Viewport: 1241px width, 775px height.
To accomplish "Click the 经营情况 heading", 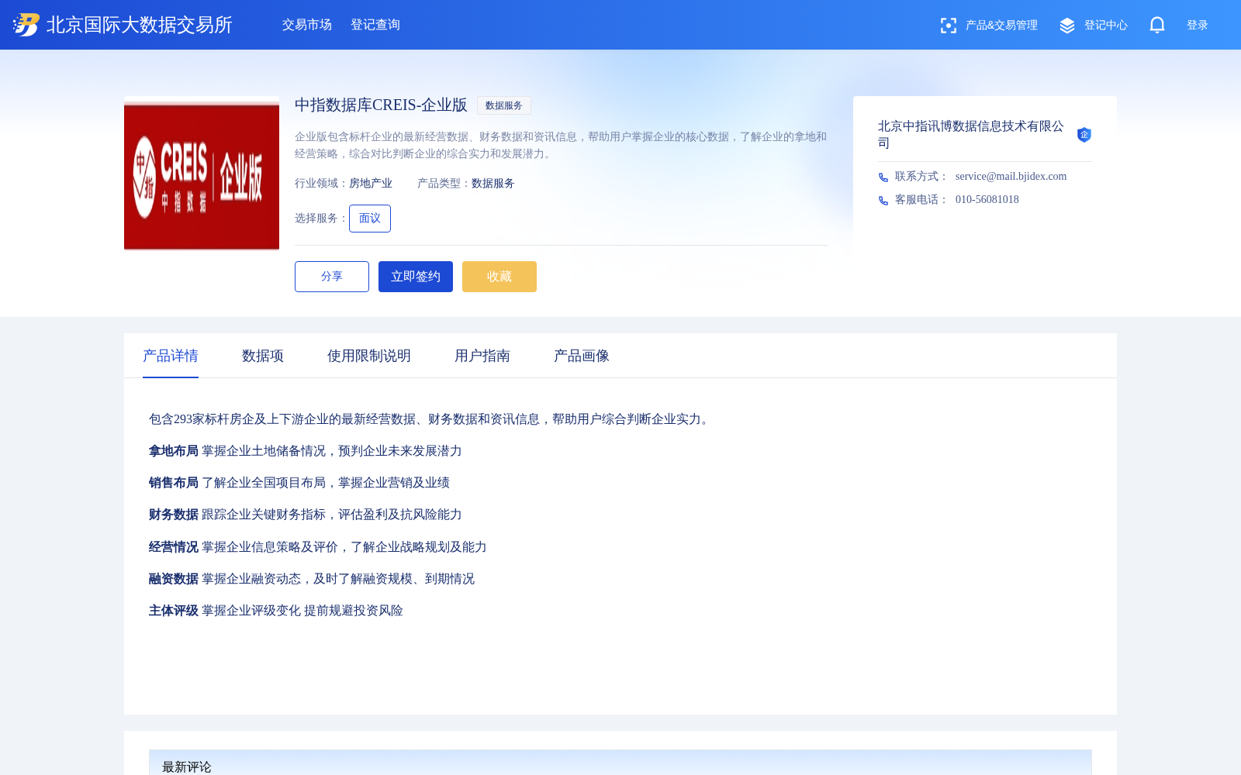I will [x=174, y=547].
